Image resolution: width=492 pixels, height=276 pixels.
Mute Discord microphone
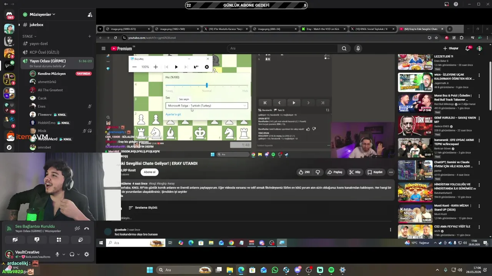(57, 254)
